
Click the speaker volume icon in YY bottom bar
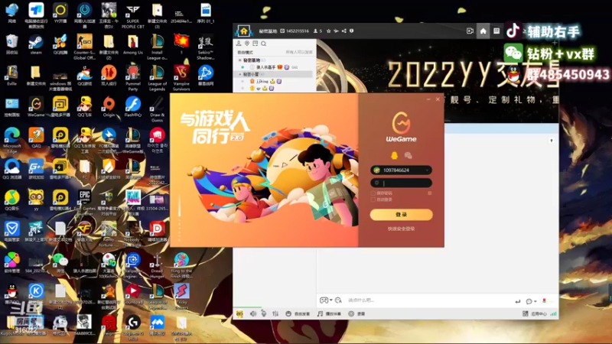253,313
